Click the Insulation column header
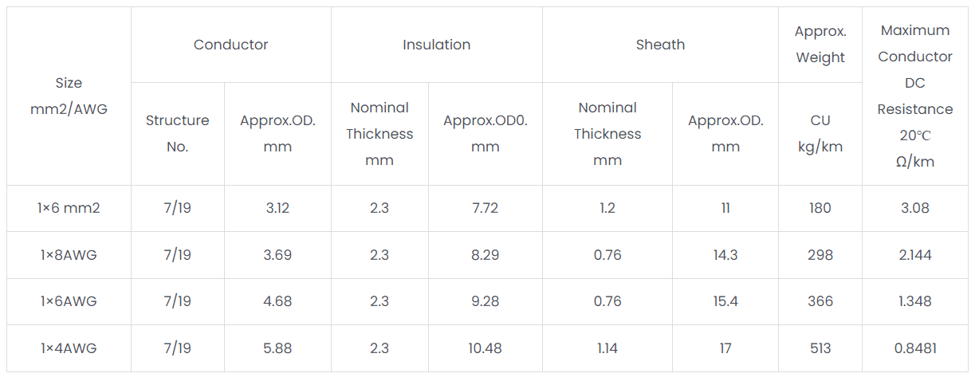The height and width of the screenshot is (381, 979). pos(436,45)
